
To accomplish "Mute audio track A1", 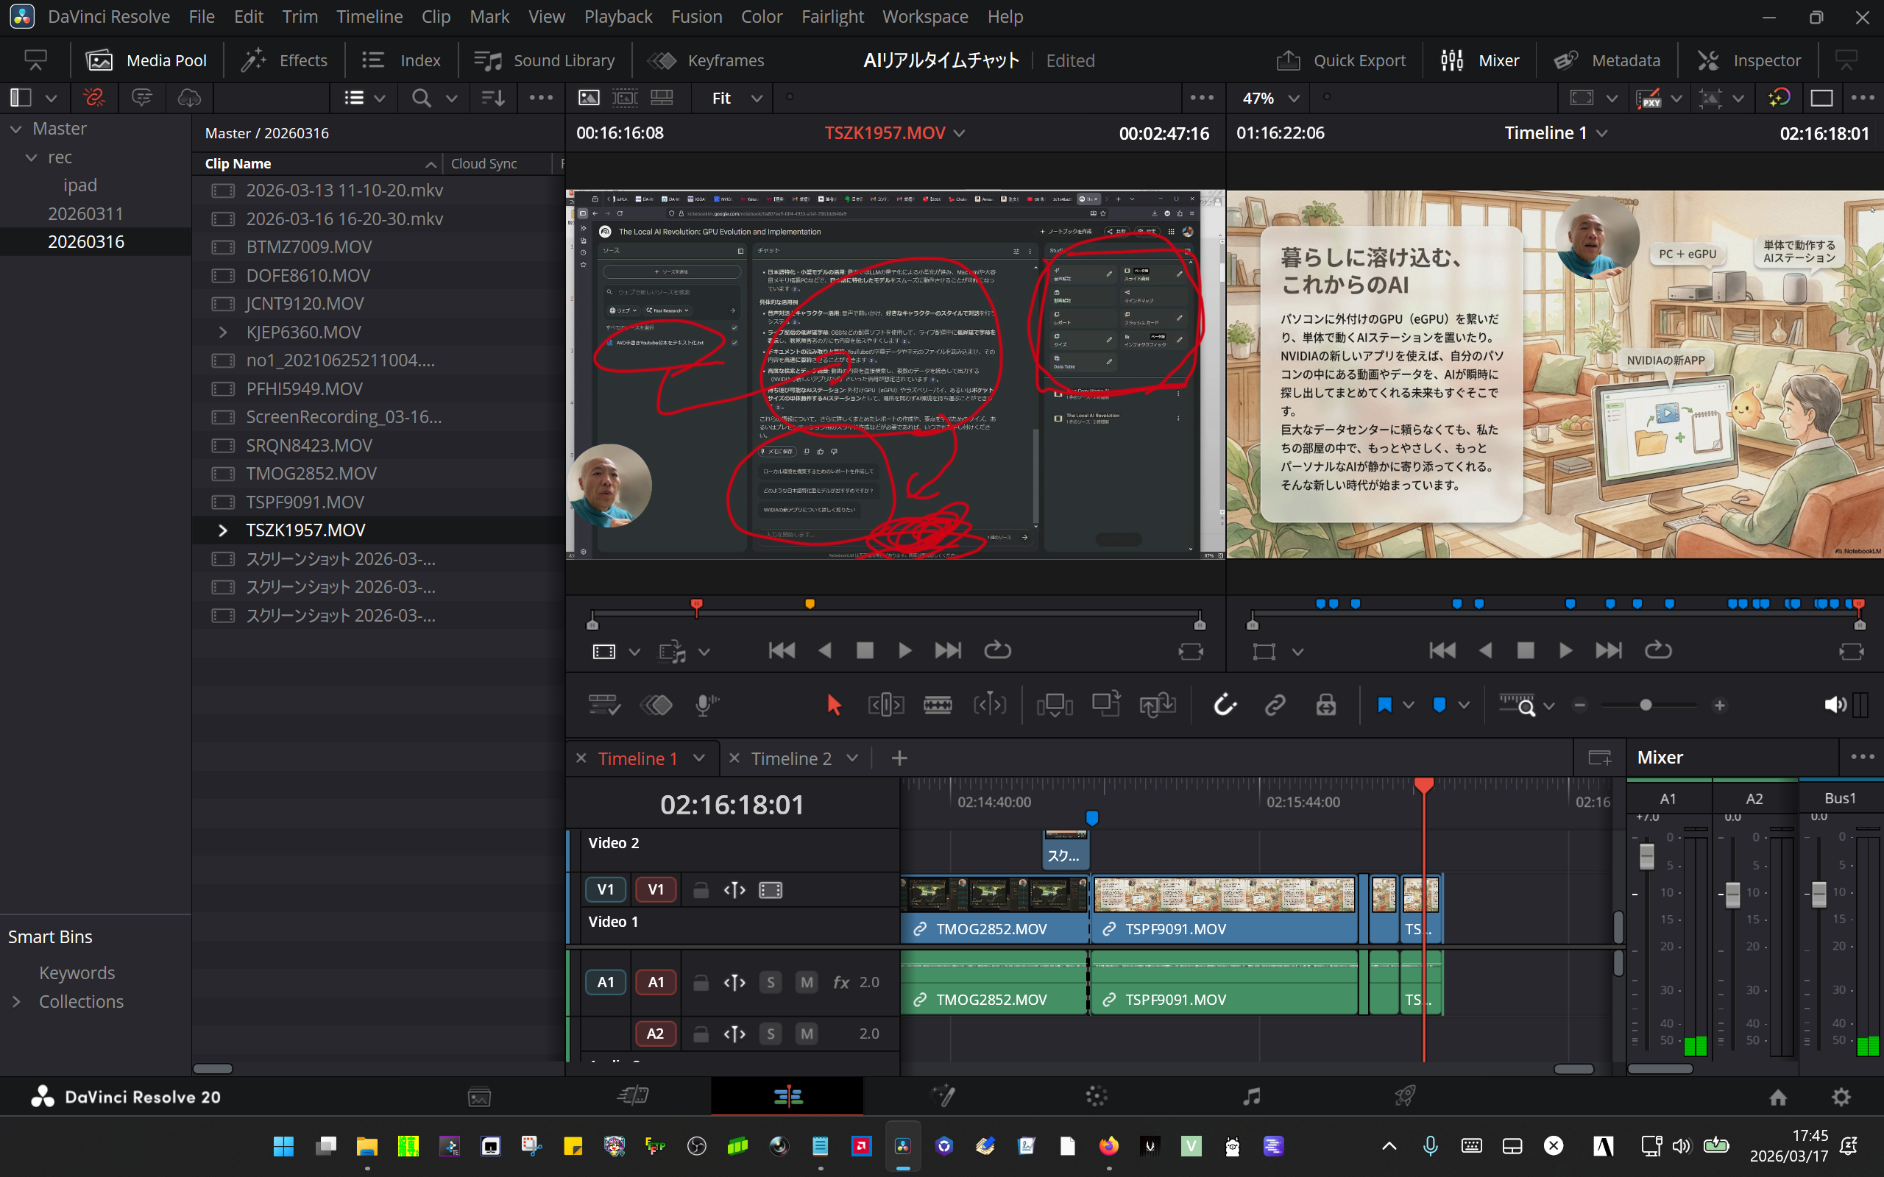I will pyautogui.click(x=807, y=982).
